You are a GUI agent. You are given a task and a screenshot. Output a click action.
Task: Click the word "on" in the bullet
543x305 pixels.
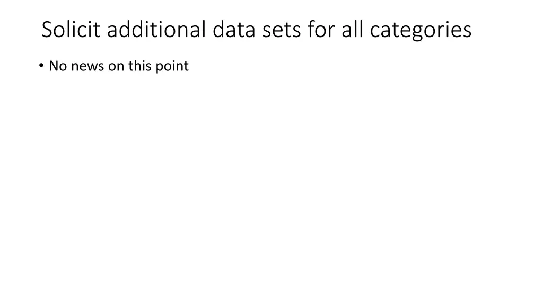116,66
